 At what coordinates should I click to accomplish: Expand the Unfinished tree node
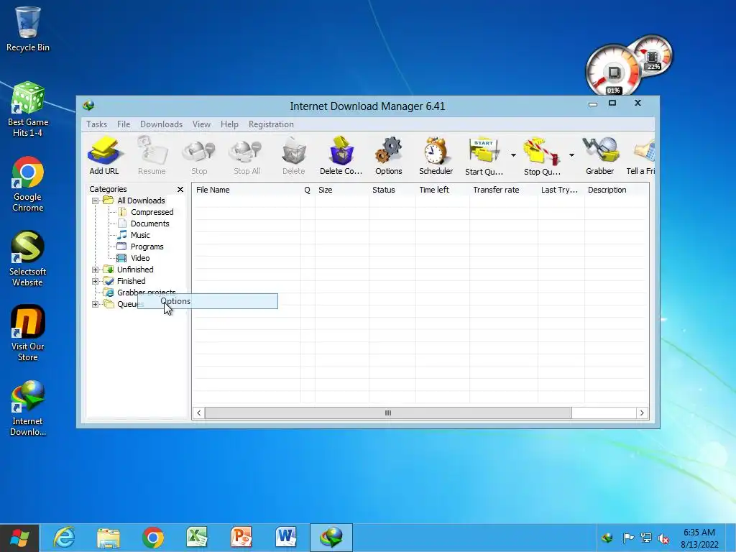tap(96, 270)
